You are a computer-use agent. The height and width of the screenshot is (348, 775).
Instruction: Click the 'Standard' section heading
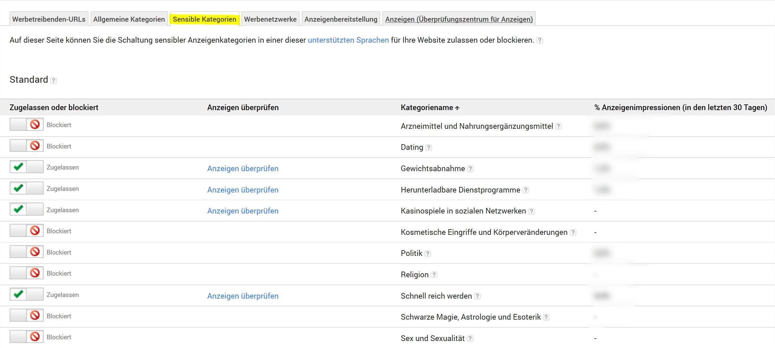29,80
